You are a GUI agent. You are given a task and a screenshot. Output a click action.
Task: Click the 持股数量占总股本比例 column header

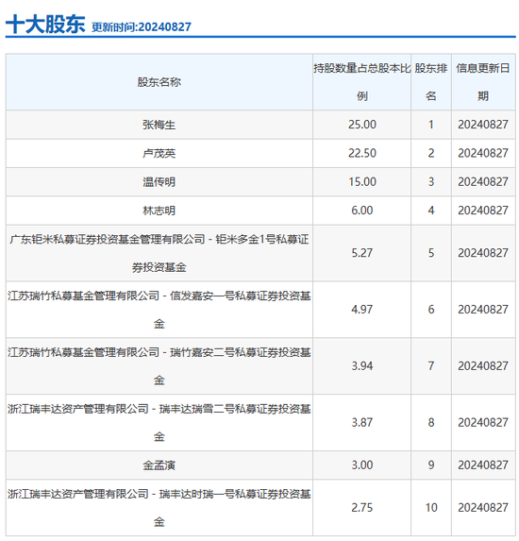pyautogui.click(x=361, y=82)
